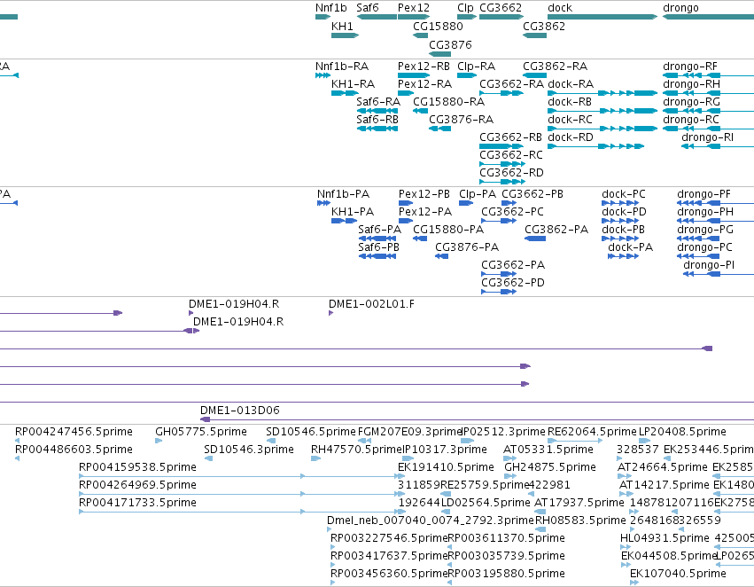This screenshot has height=587, width=754.
Task: Select the Clp-PA protein glyph
Action: tap(466, 204)
